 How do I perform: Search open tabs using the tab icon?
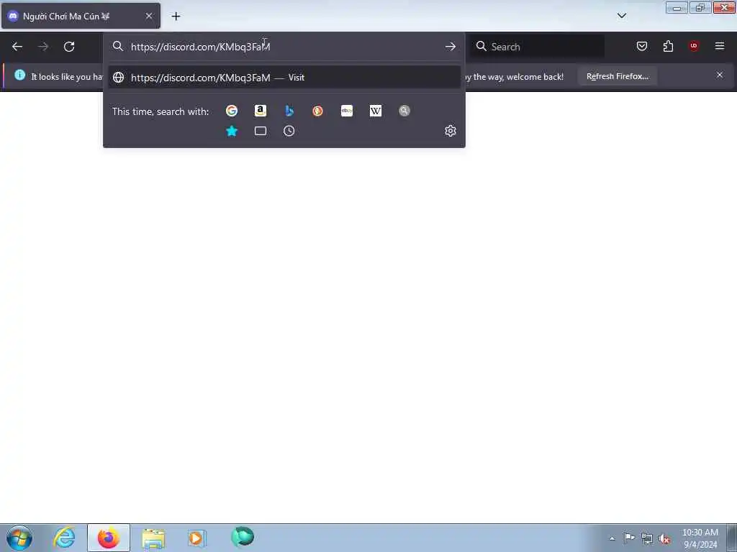point(261,131)
